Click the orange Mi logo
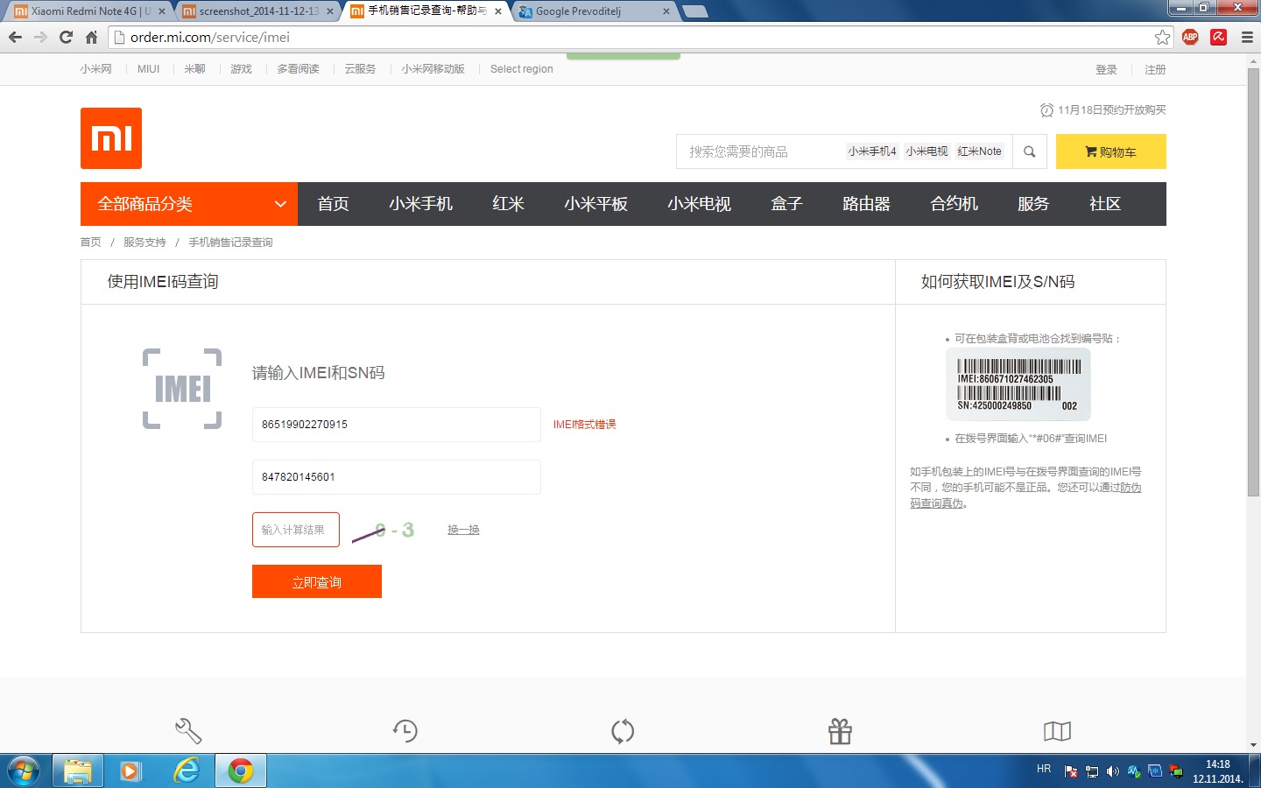 [x=111, y=138]
